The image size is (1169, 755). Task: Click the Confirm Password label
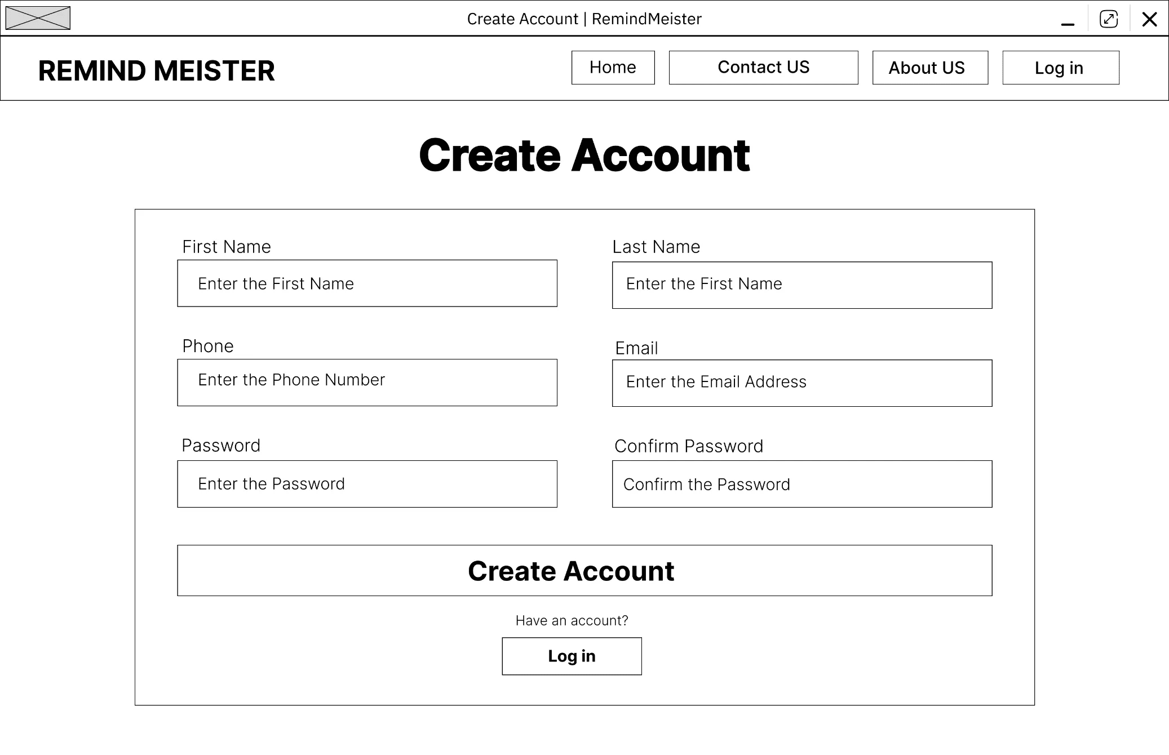(689, 446)
